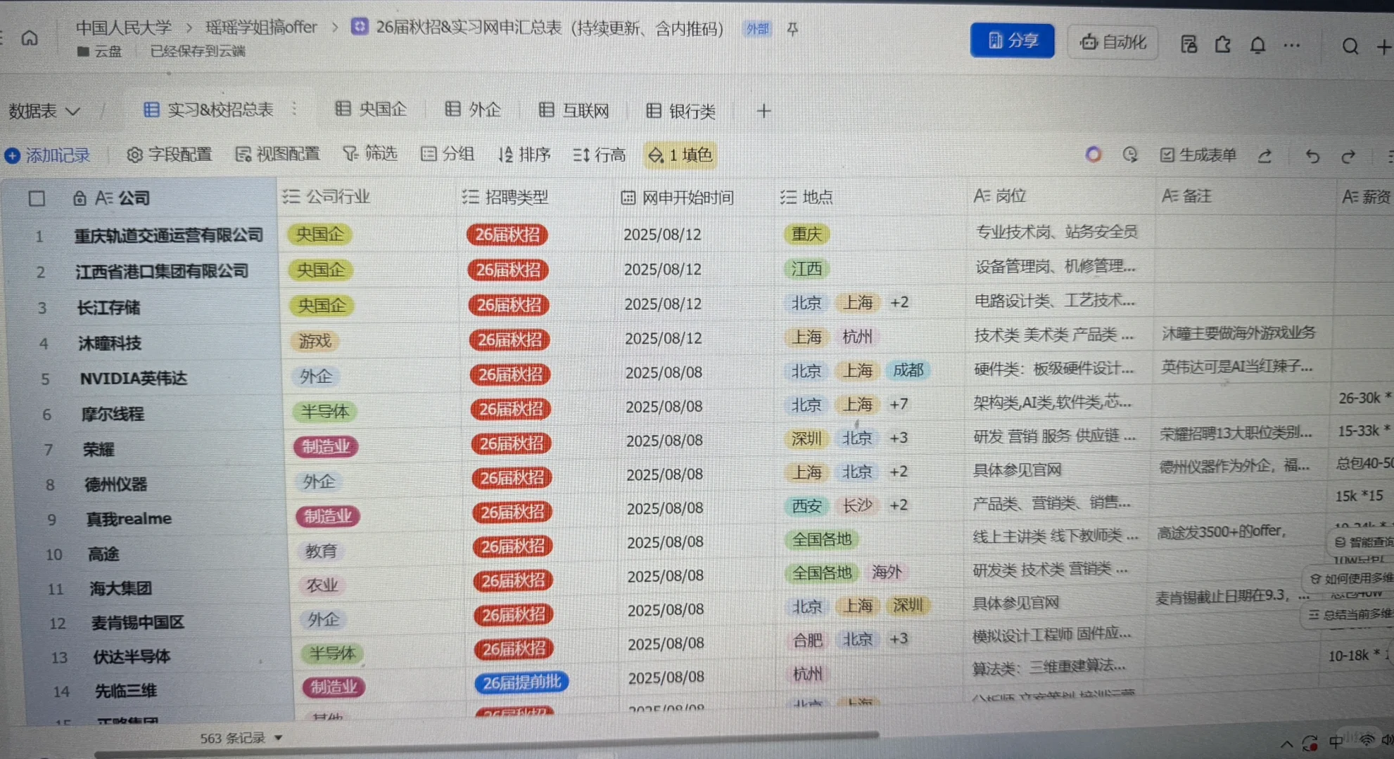This screenshot has height=759, width=1394.
Task: Open 视图配置 view configuration
Action: (x=277, y=154)
